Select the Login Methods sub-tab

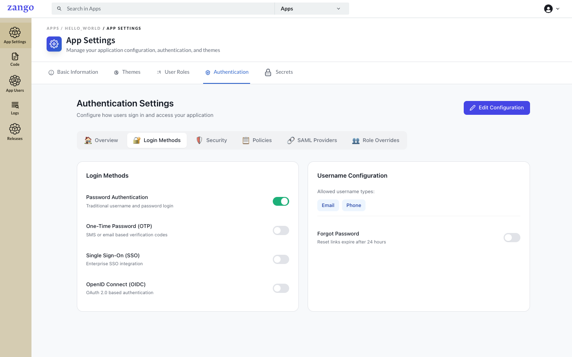tap(157, 140)
